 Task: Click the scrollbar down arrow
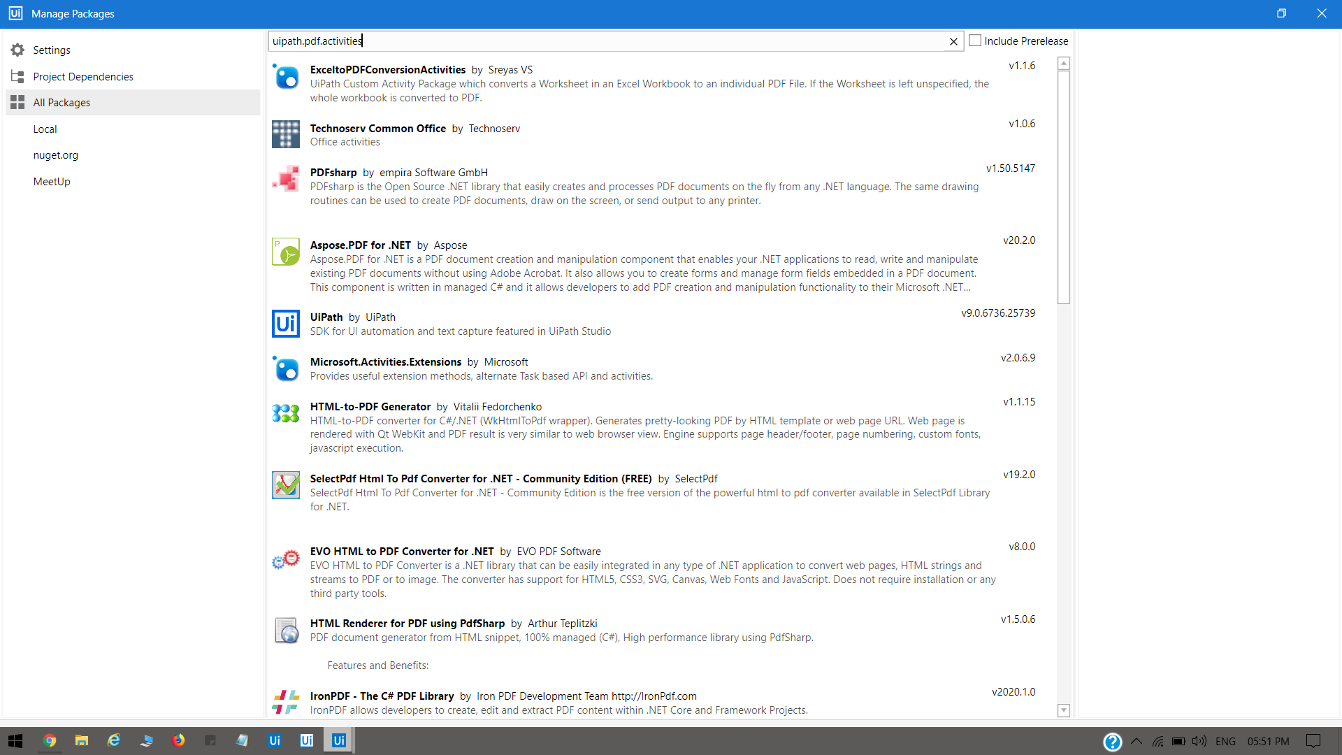[x=1064, y=710]
